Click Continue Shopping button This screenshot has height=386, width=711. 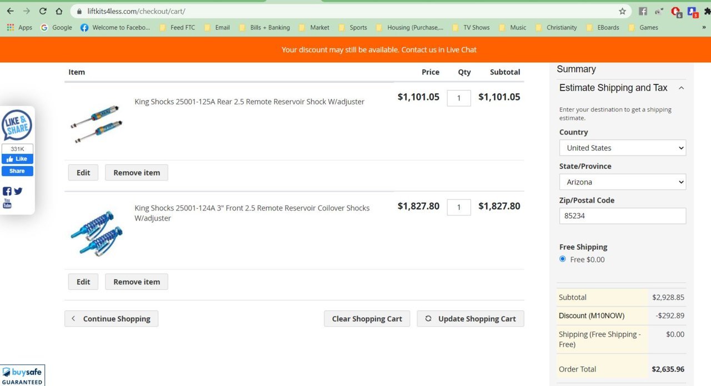pos(111,319)
